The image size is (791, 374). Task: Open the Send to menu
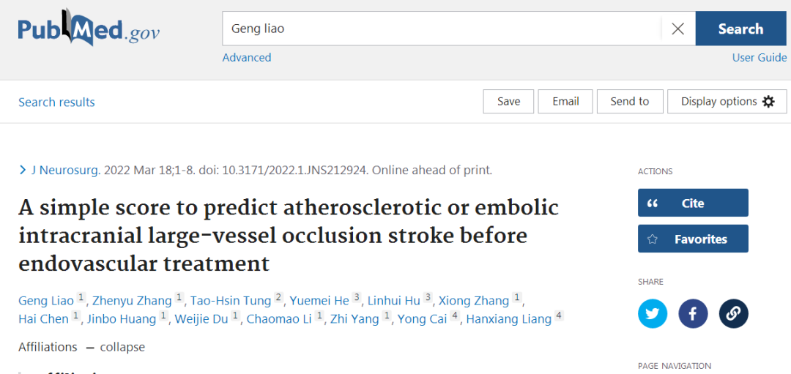[630, 102]
